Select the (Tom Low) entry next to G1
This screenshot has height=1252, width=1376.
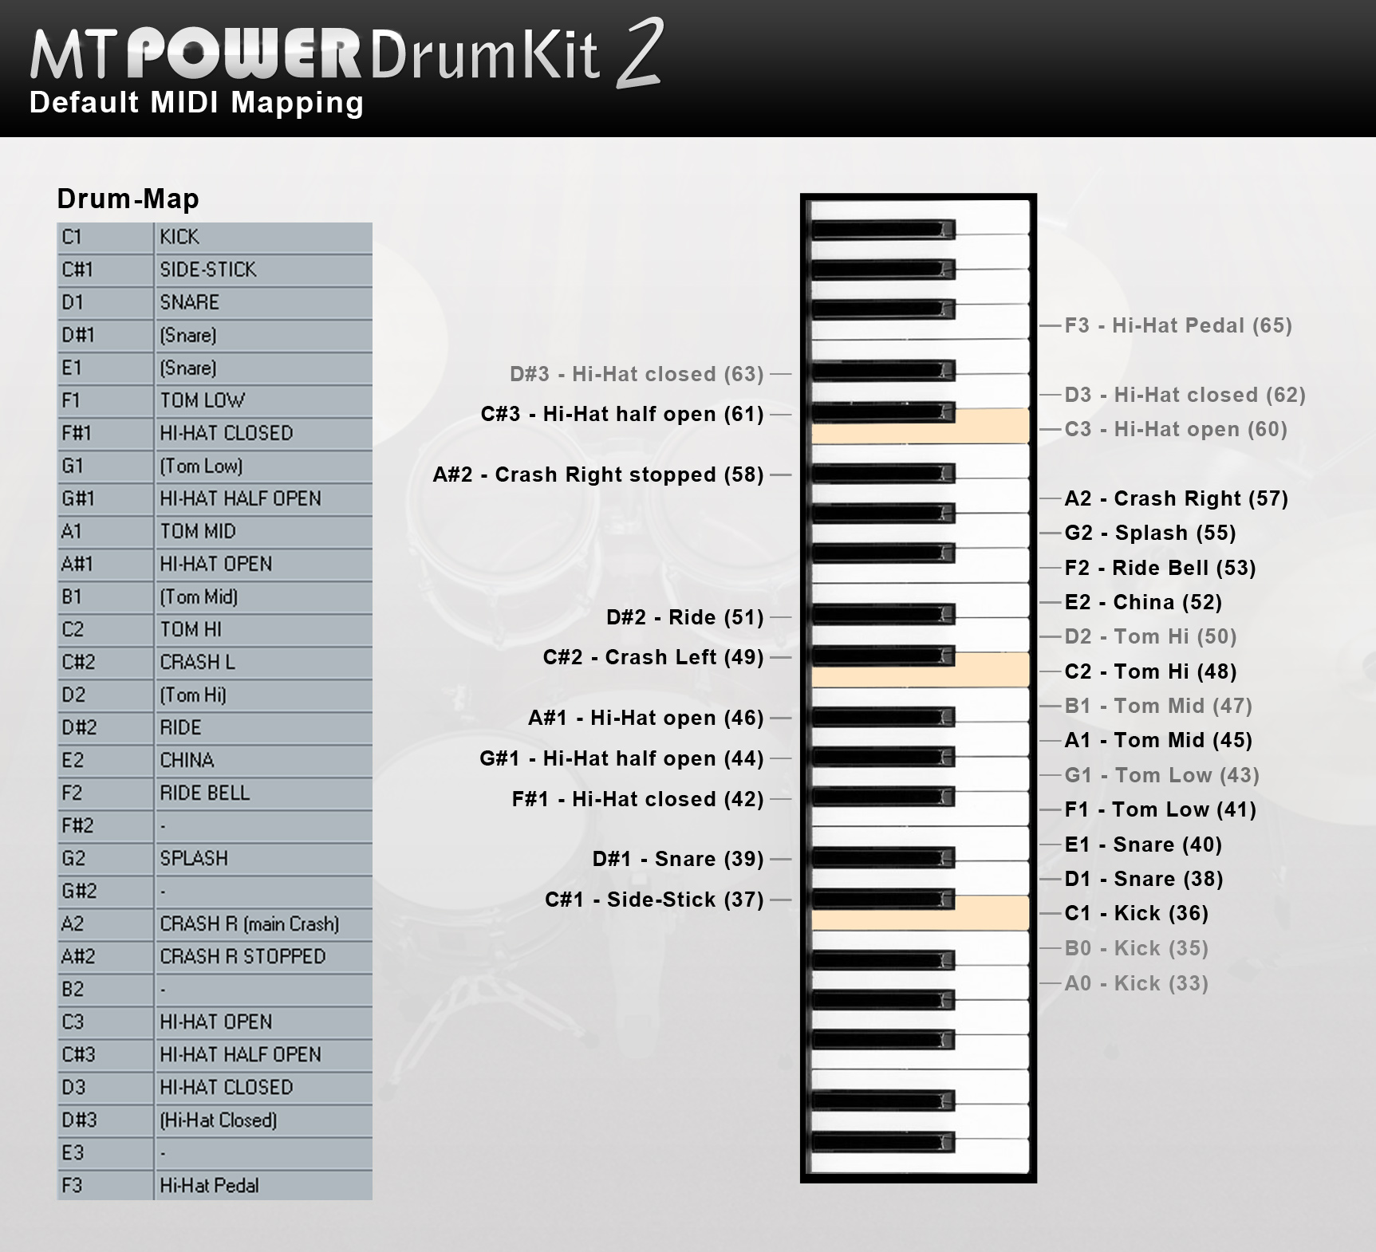click(x=263, y=466)
